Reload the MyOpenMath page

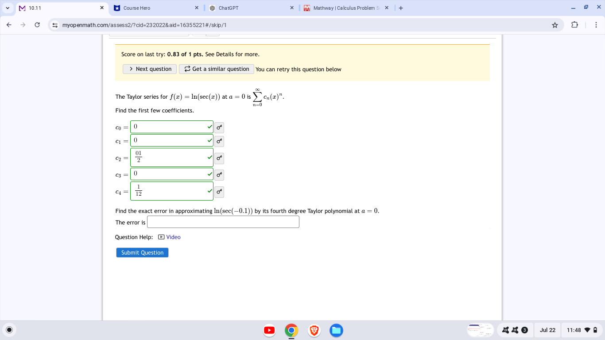tap(37, 25)
